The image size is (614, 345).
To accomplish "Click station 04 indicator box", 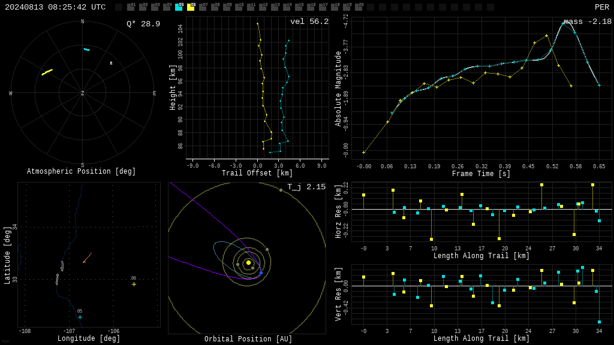I will coord(167,7).
